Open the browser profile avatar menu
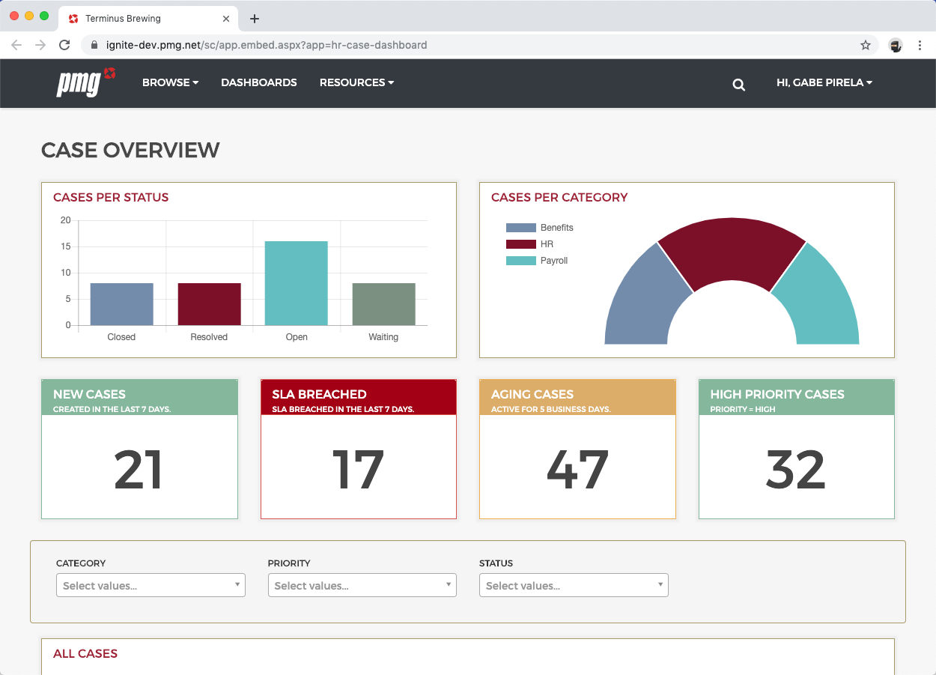The height and width of the screenshot is (675, 936). click(x=896, y=45)
